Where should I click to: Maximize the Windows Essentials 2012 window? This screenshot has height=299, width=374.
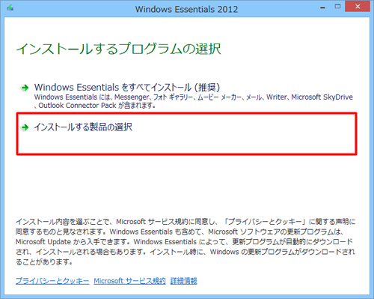337,7
